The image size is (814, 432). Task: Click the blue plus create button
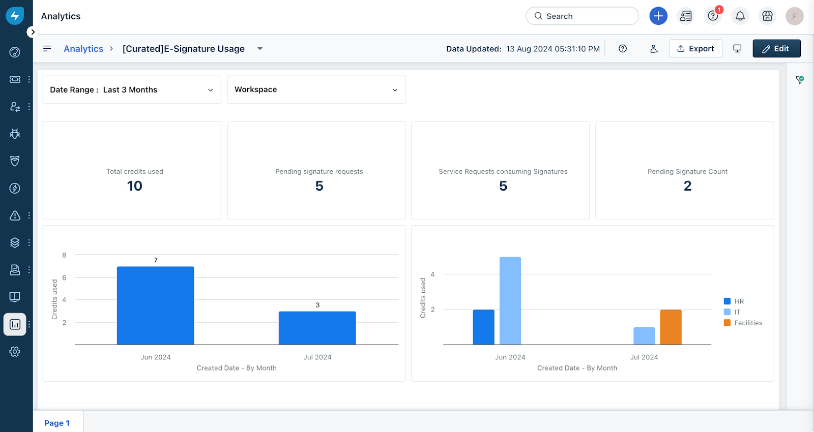click(658, 16)
